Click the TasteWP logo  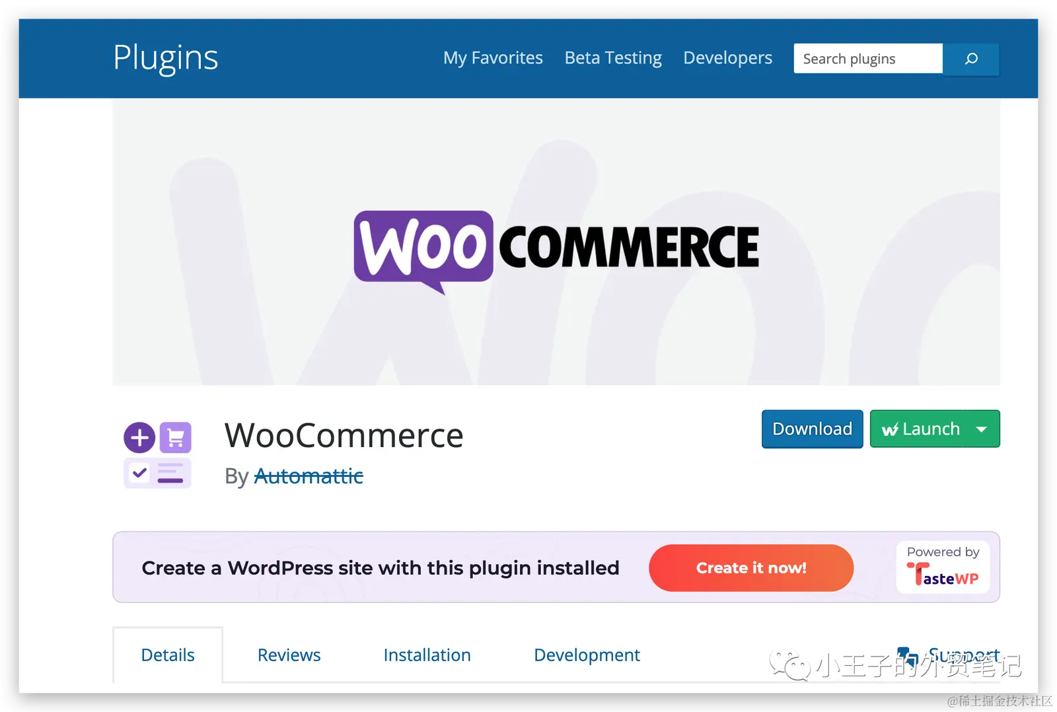tap(943, 575)
